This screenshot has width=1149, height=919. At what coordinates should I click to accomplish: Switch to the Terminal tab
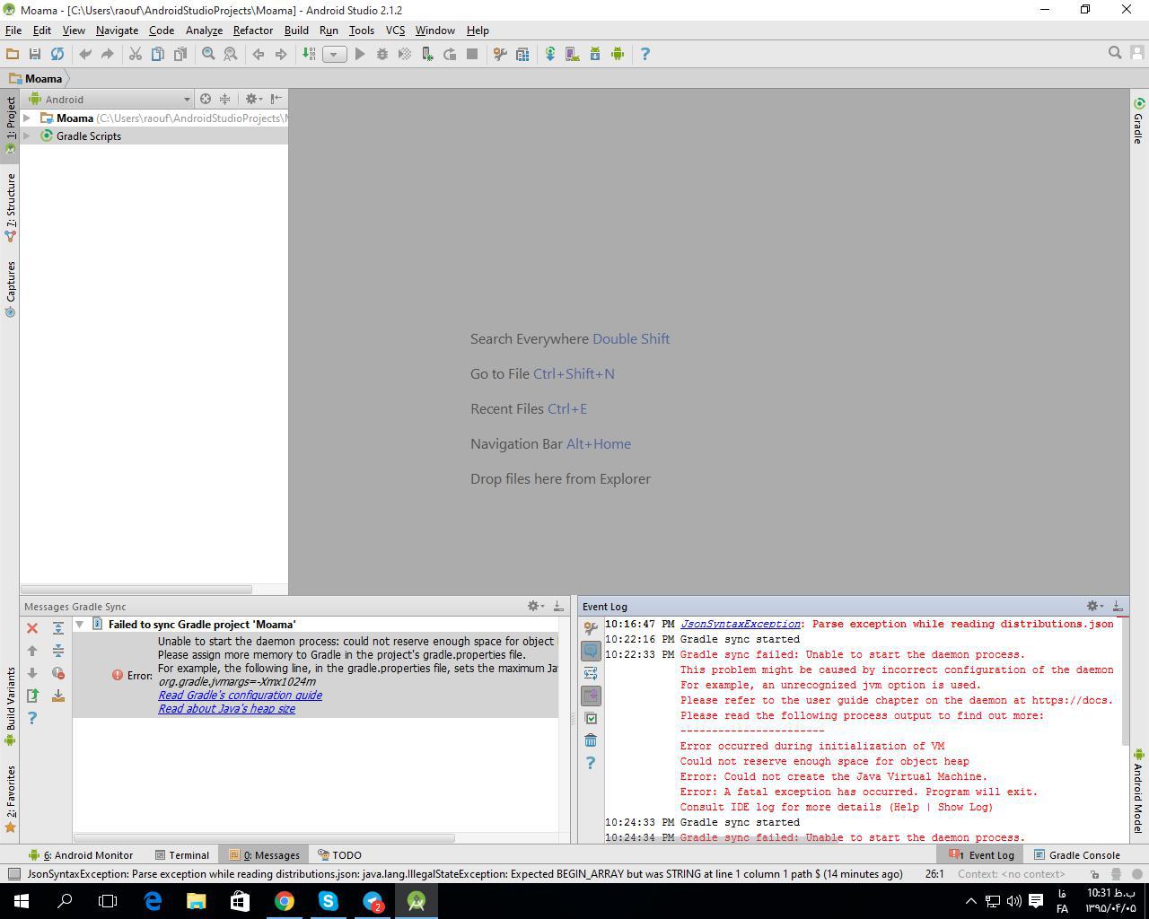pyautogui.click(x=182, y=855)
